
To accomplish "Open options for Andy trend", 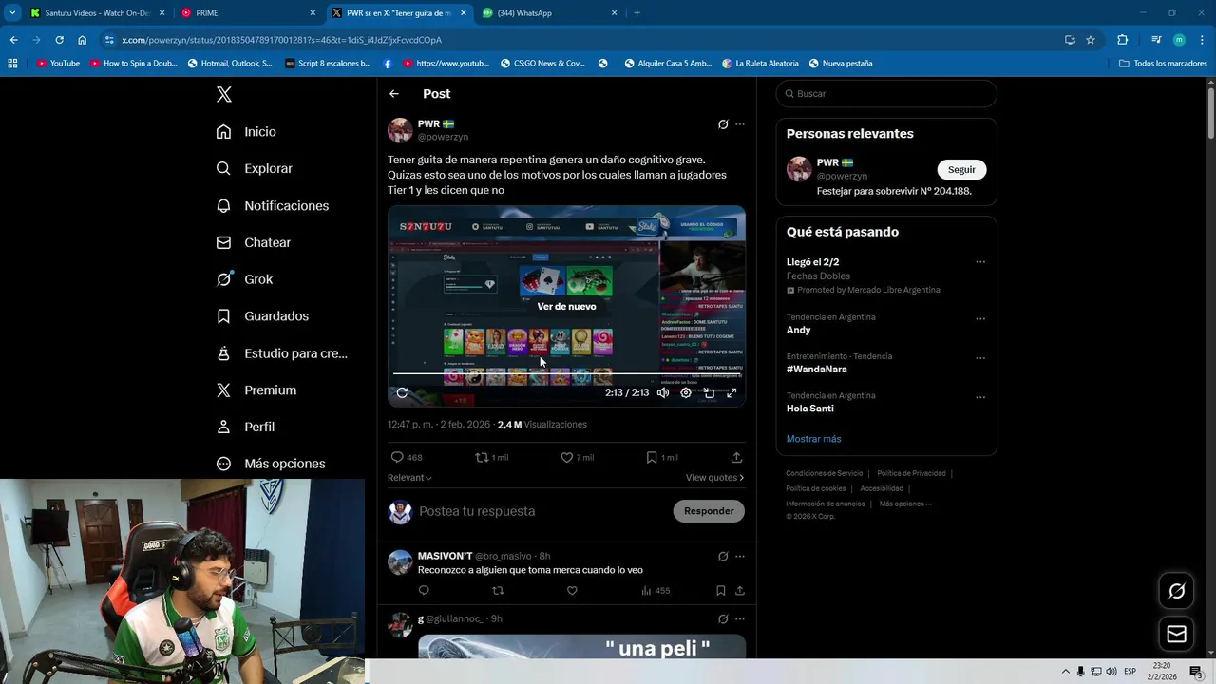I will click(980, 318).
